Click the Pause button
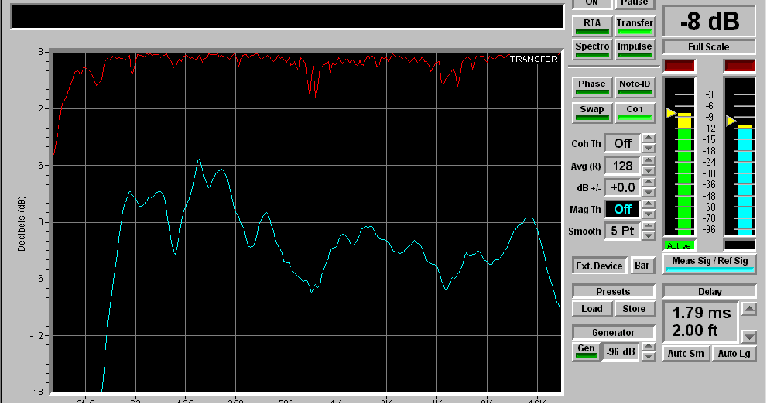767x403 pixels. tap(635, 3)
